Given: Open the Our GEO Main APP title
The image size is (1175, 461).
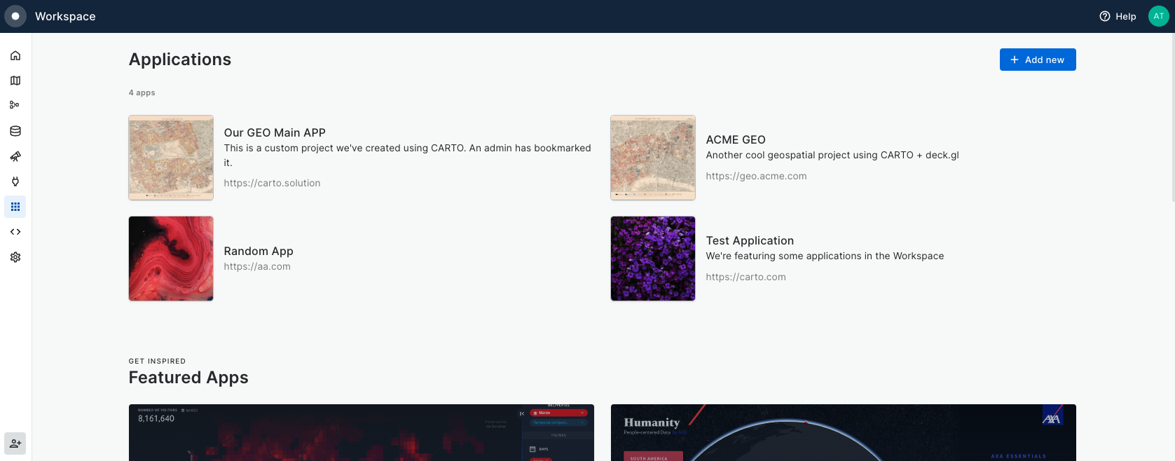Looking at the screenshot, I should (275, 132).
